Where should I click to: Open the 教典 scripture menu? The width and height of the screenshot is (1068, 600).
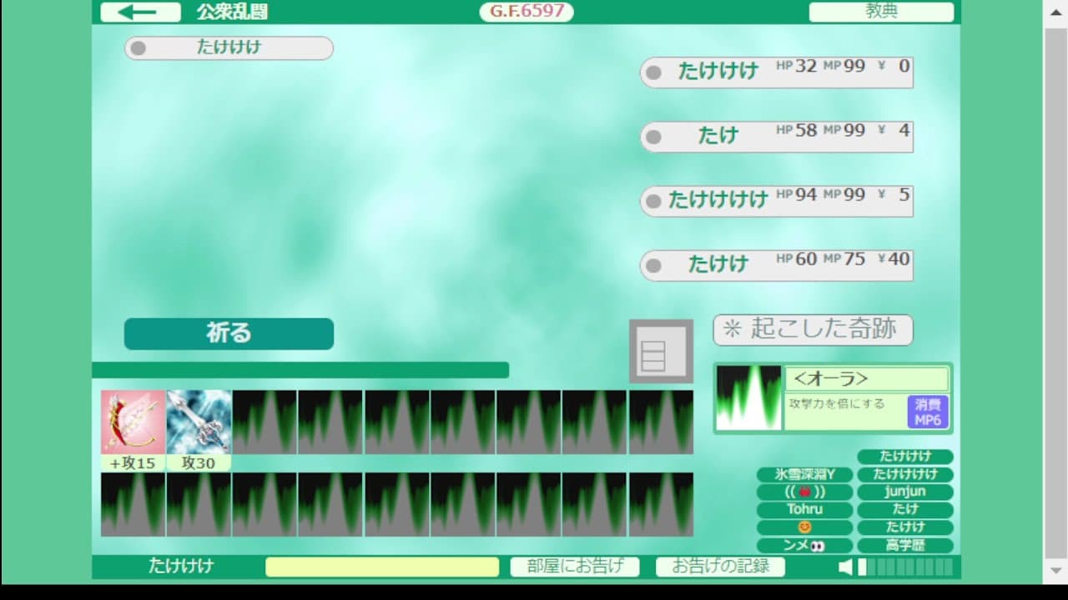pyautogui.click(x=881, y=12)
